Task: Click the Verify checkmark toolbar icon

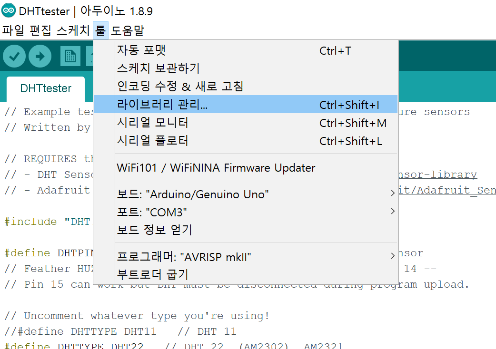Action: [14, 56]
